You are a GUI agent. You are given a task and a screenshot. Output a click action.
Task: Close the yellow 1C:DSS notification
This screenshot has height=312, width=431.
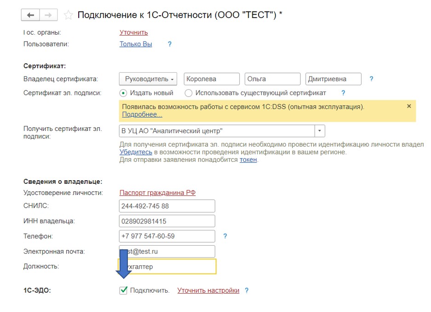409,106
